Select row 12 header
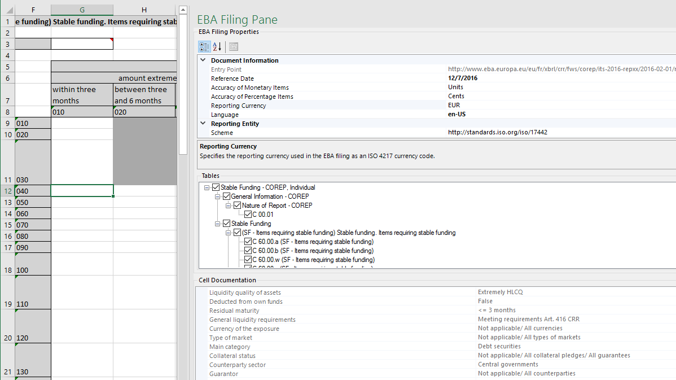This screenshot has height=380, width=676. (8, 191)
